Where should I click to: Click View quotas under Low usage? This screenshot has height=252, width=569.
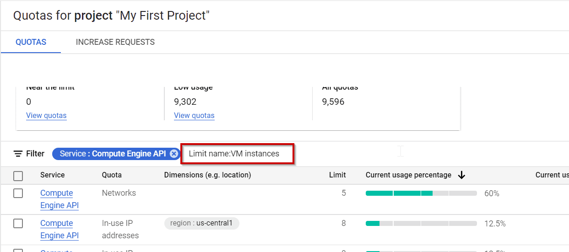point(194,115)
